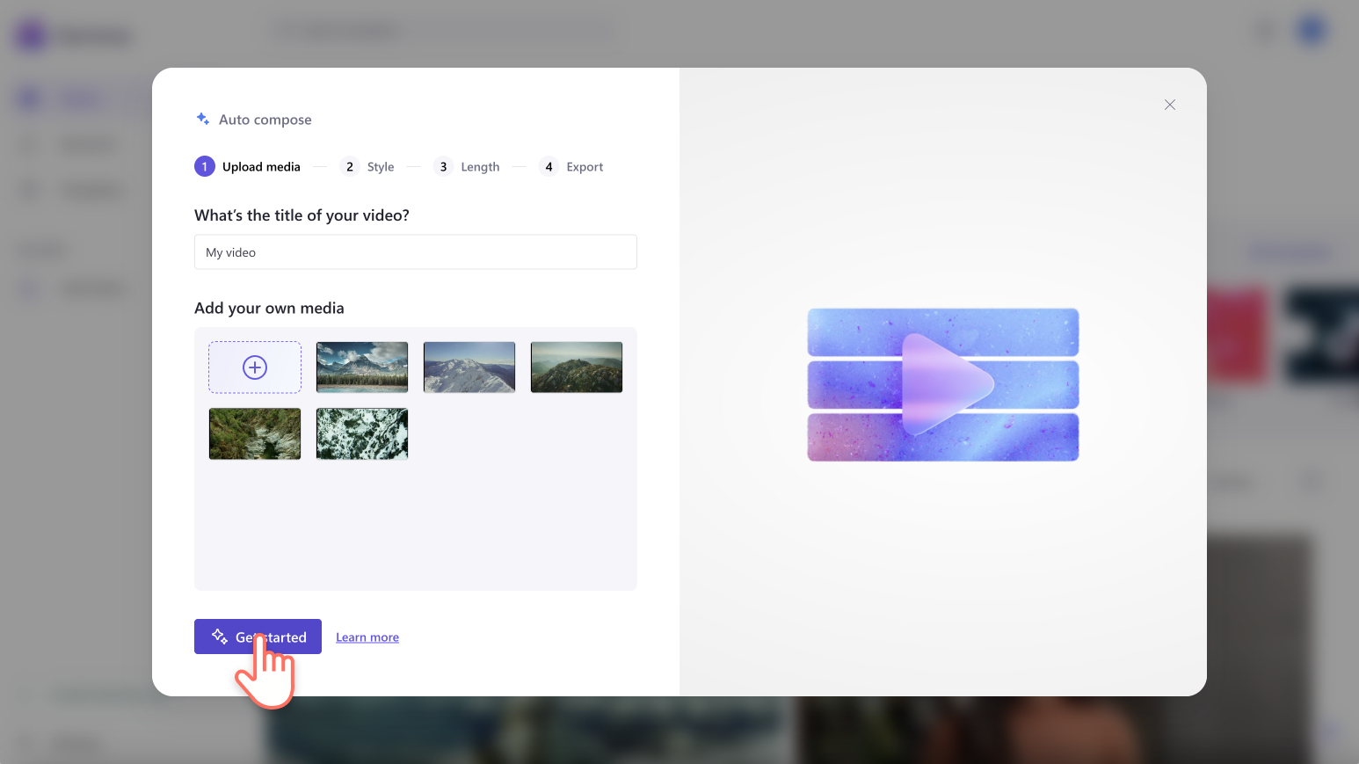Select step 4 Export circle
Viewport: 1359px width, 764px height.
click(x=549, y=166)
